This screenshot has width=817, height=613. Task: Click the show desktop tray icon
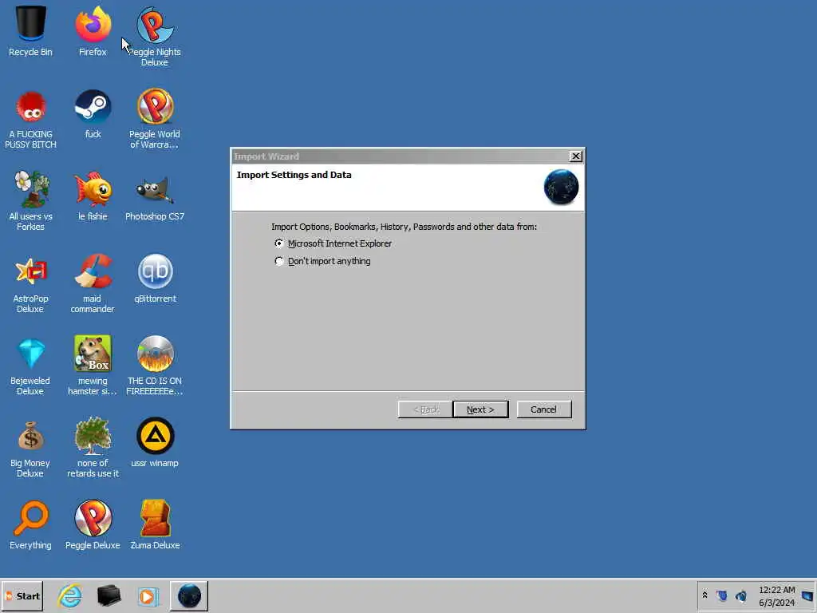click(807, 595)
